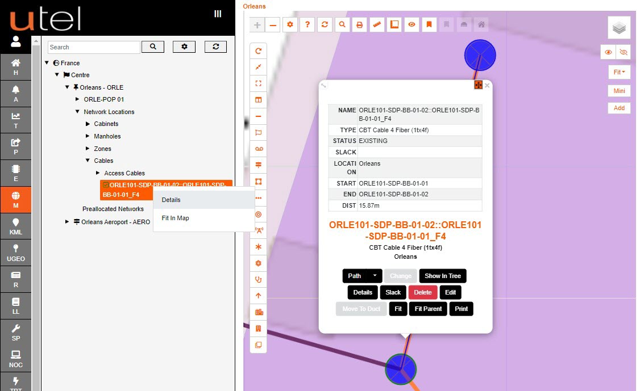Toggle the checkbox on highlighted cable item
This screenshot has height=391, width=640.
point(106,184)
